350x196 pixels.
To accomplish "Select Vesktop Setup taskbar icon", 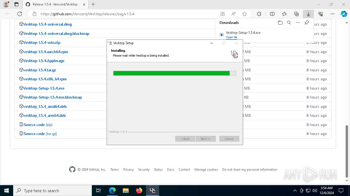I will [x=152, y=191].
